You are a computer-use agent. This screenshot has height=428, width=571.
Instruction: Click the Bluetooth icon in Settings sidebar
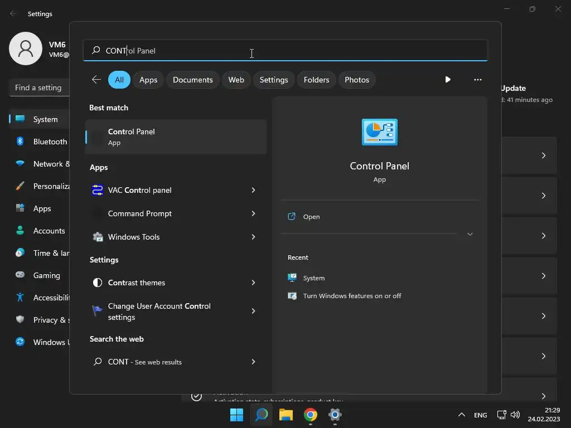(20, 141)
